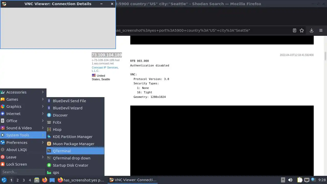Open the volume control tray icon
This screenshot has height=184, width=327.
pyautogui.click(x=290, y=180)
